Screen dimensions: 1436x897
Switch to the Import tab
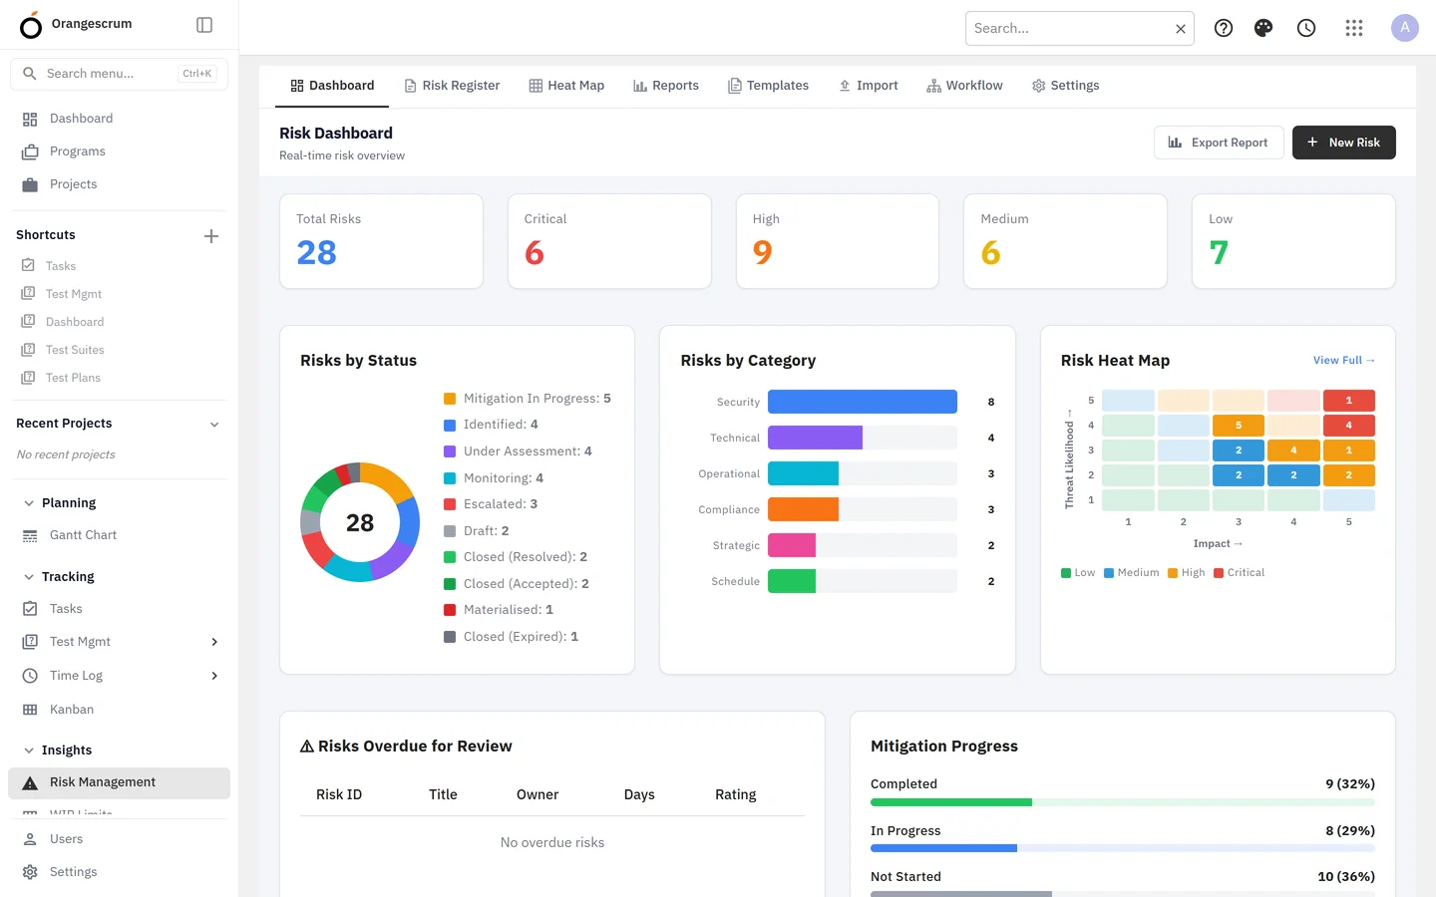869,86
